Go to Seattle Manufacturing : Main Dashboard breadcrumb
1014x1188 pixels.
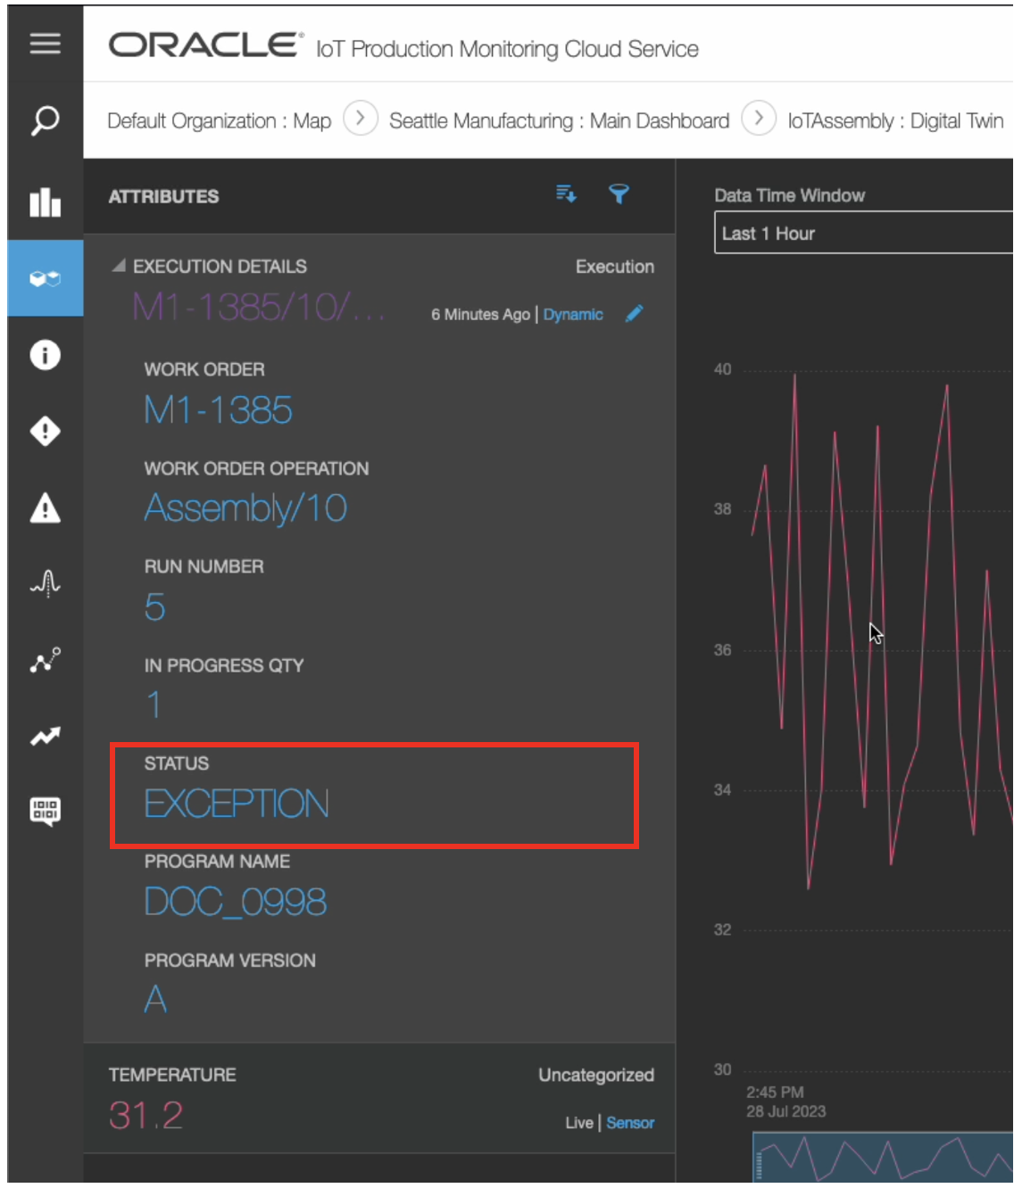(559, 120)
